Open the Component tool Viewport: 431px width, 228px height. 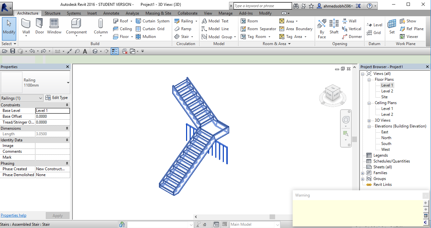pyautogui.click(x=76, y=27)
